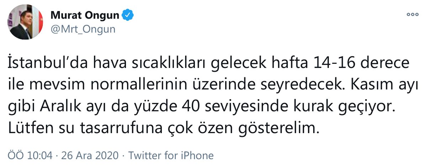The image size is (427, 165).
Task: Open the @Mrt_Ongun handle link
Action: pyautogui.click(x=83, y=29)
